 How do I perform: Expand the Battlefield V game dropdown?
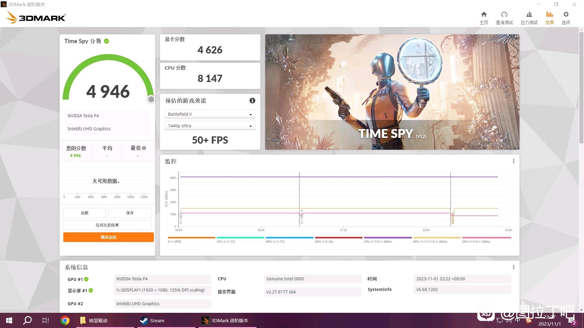(210, 114)
